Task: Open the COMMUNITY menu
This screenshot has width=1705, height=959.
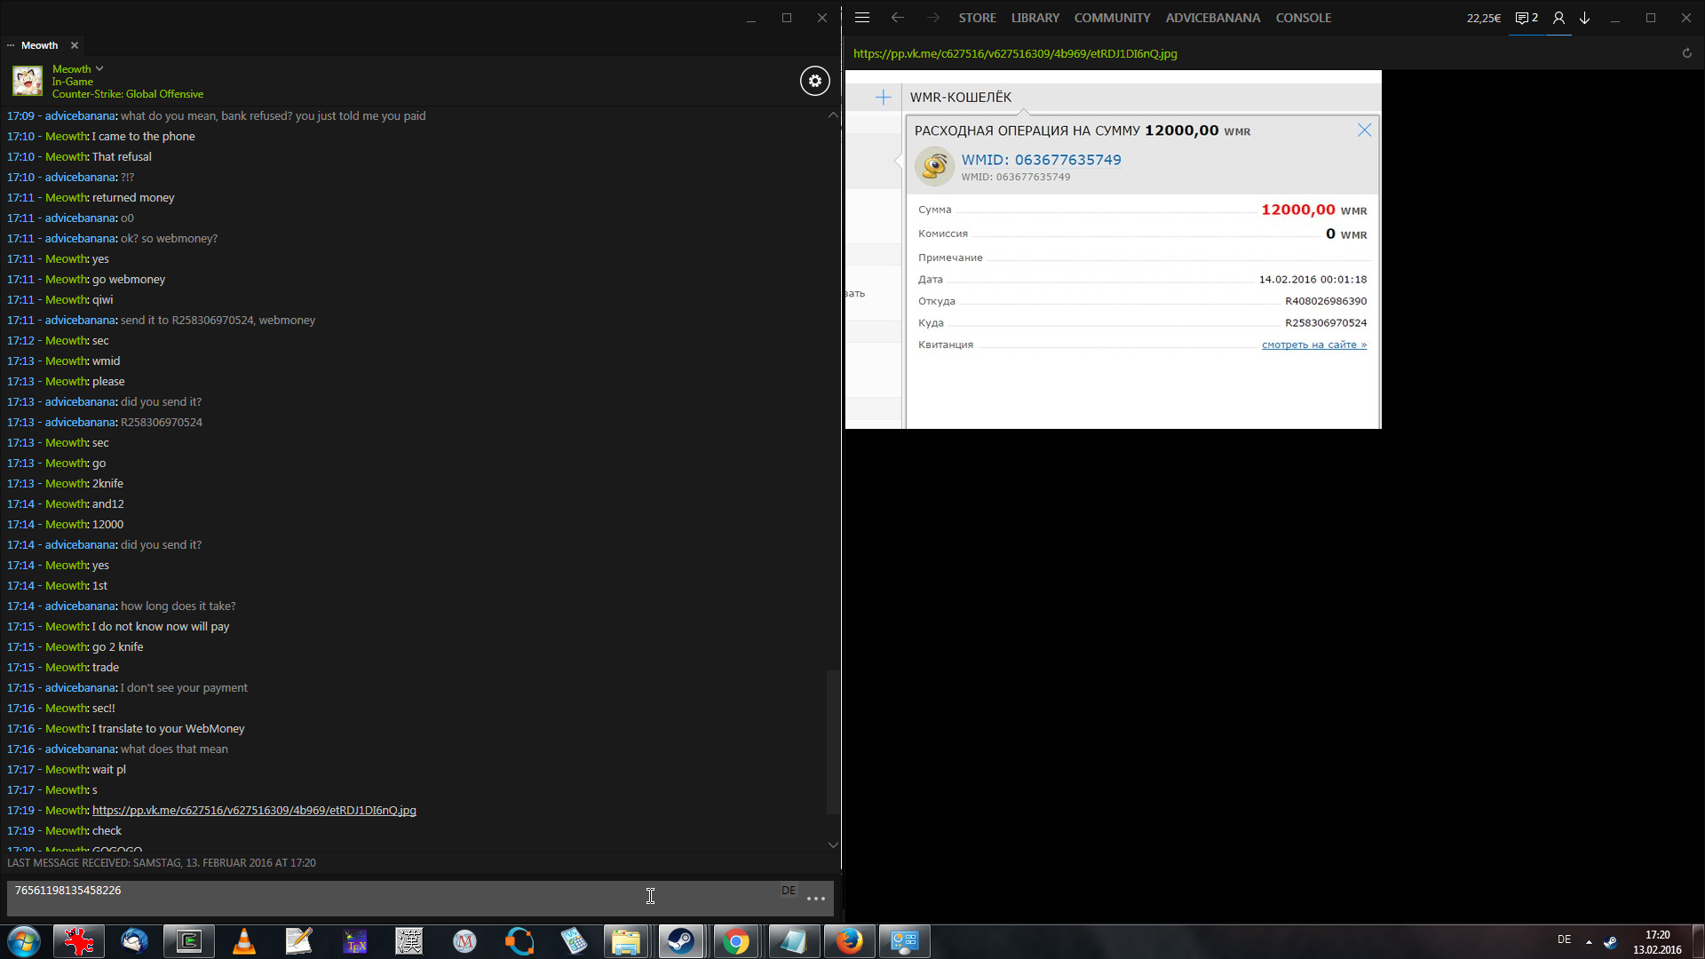Action: pyautogui.click(x=1112, y=18)
